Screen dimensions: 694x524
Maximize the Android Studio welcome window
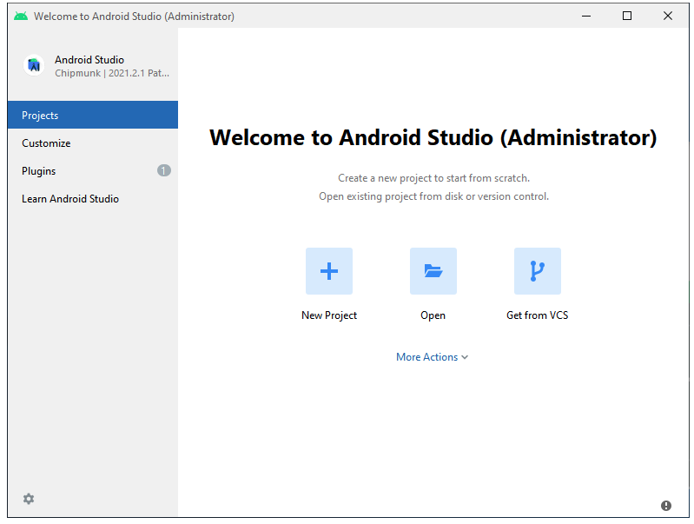point(627,16)
